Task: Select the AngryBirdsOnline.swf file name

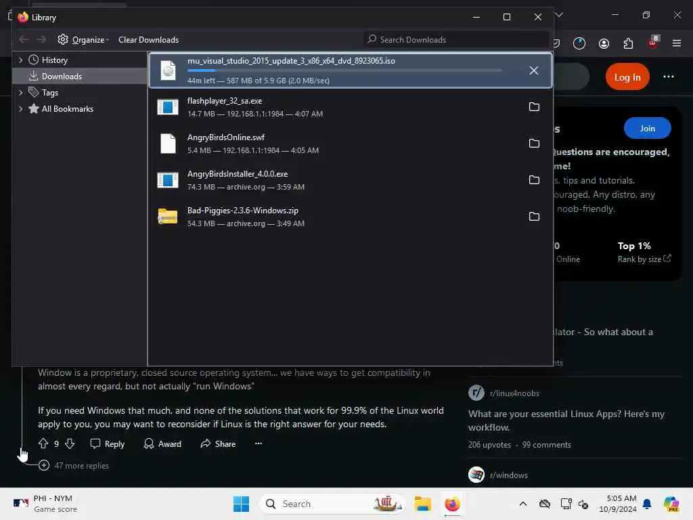Action: (226, 137)
